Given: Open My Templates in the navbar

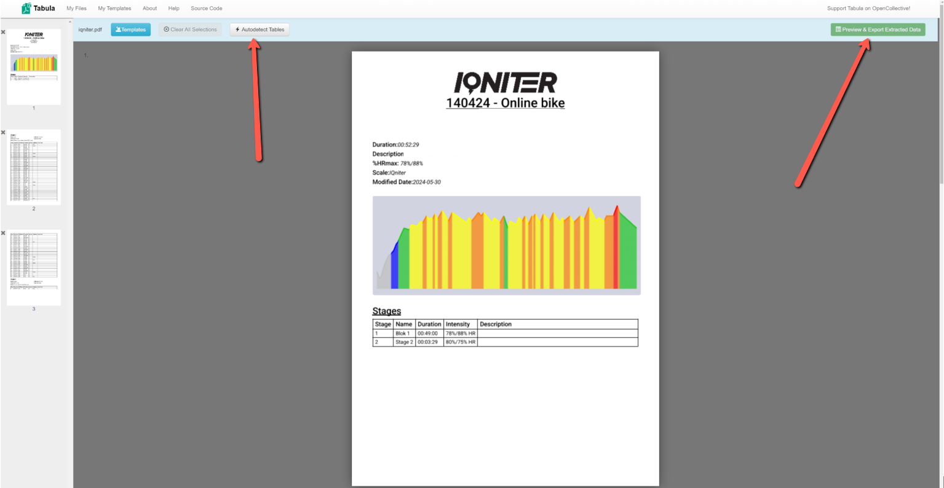Looking at the screenshot, I should pyautogui.click(x=114, y=9).
